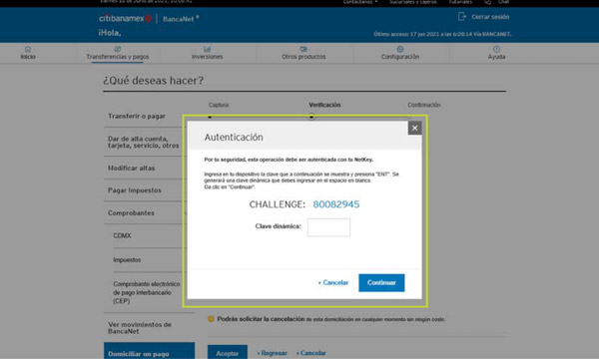Click the ¿Qué deseas hacer? heading
The height and width of the screenshot is (359, 599).
click(153, 81)
